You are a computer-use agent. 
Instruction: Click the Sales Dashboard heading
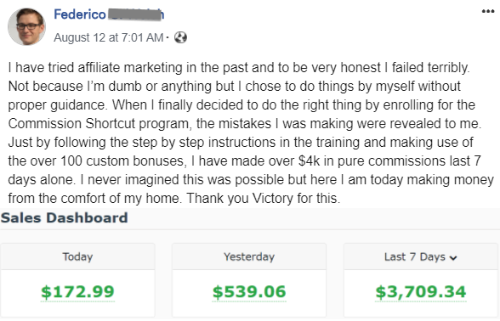pos(64,217)
